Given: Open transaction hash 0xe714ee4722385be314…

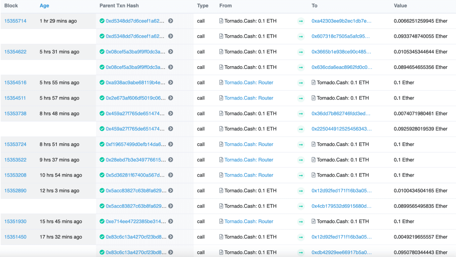Looking at the screenshot, I should click(136, 222).
